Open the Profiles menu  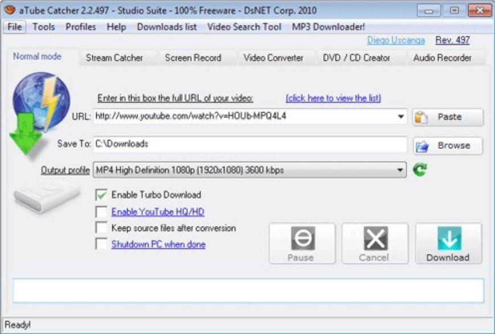pos(80,27)
